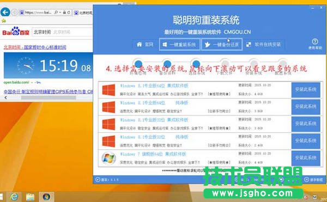
Task: Go back in the Internet Explorer window
Action: pos(5,13)
